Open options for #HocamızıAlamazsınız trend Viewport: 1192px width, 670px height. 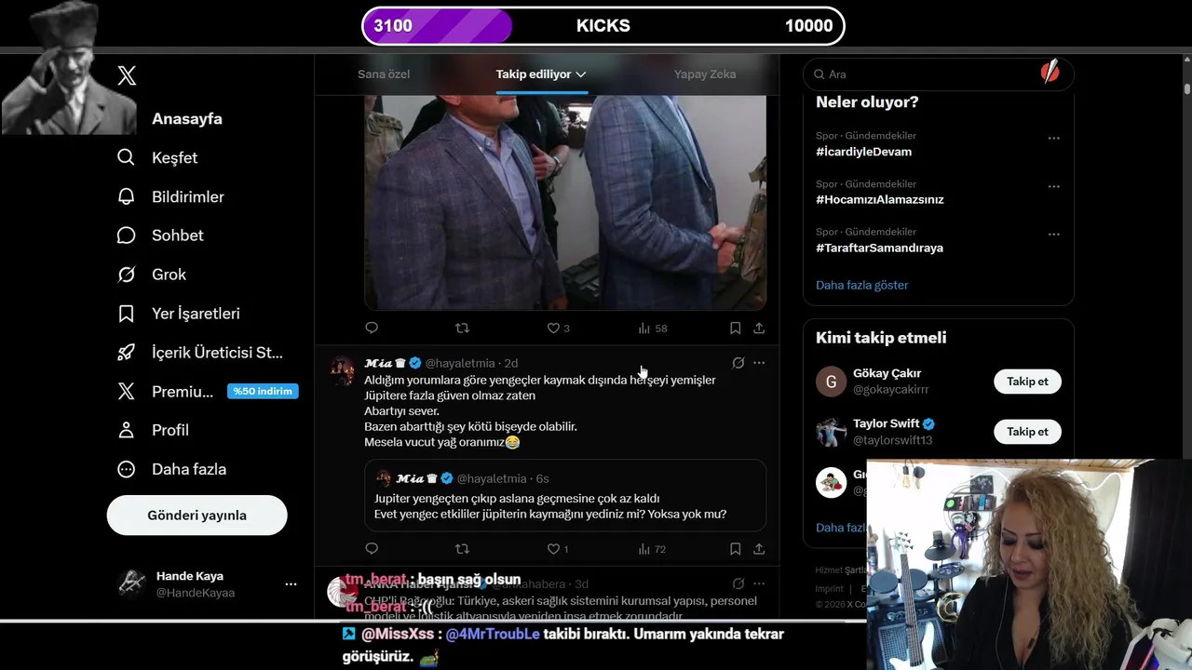[x=1053, y=186]
